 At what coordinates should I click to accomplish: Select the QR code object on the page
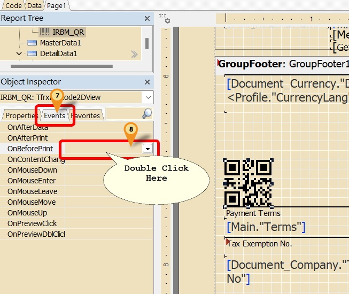click(x=249, y=183)
